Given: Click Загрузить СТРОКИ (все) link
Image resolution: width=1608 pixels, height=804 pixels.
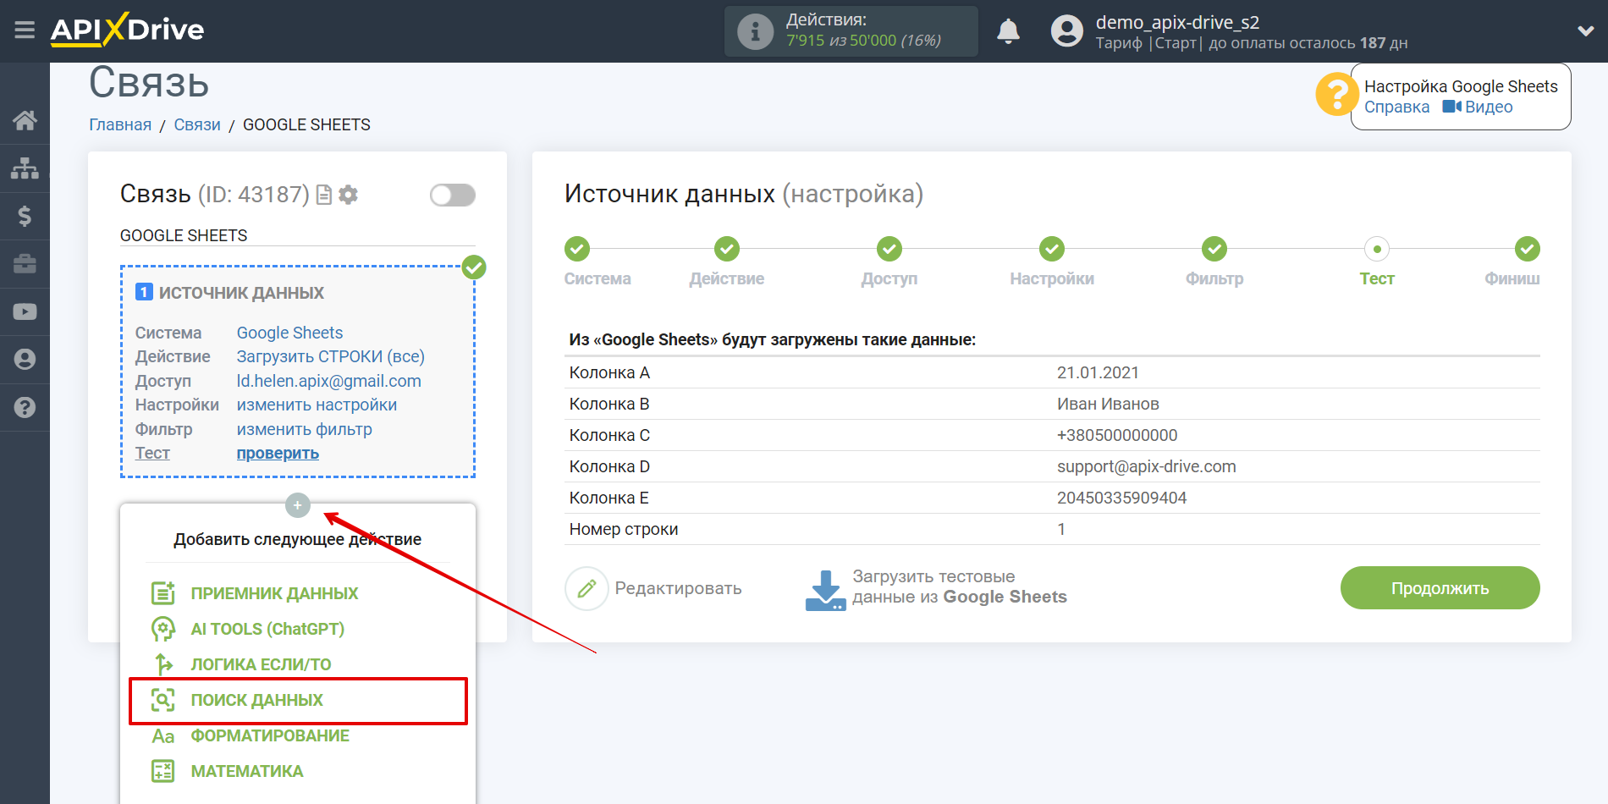Looking at the screenshot, I should click(330, 356).
